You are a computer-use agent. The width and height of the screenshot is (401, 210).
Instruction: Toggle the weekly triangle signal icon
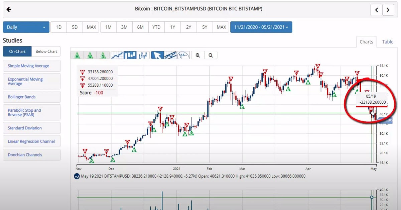(90, 55)
